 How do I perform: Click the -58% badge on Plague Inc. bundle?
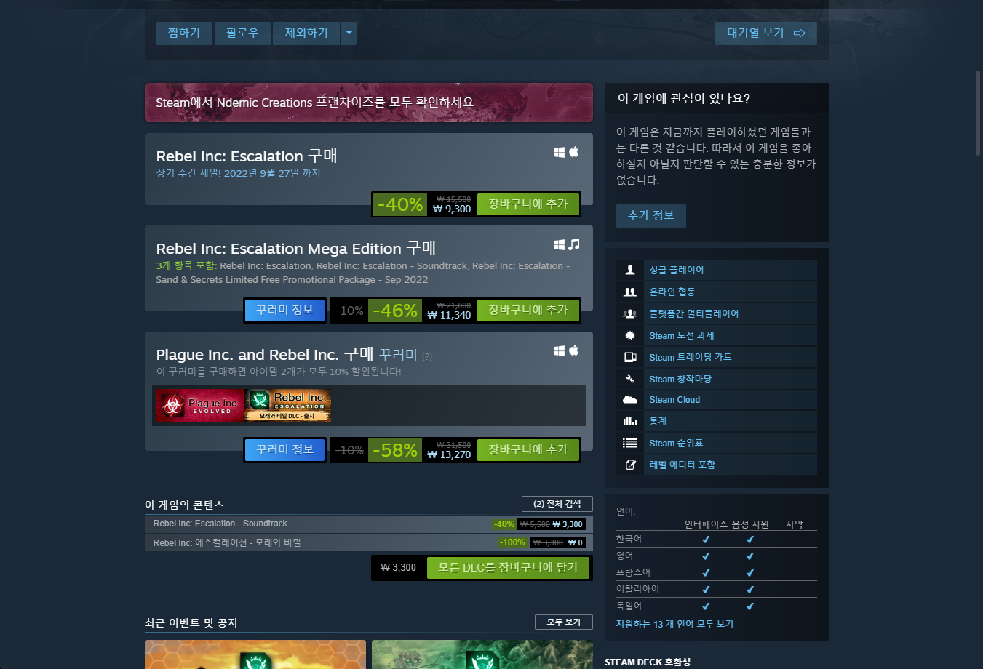(395, 450)
